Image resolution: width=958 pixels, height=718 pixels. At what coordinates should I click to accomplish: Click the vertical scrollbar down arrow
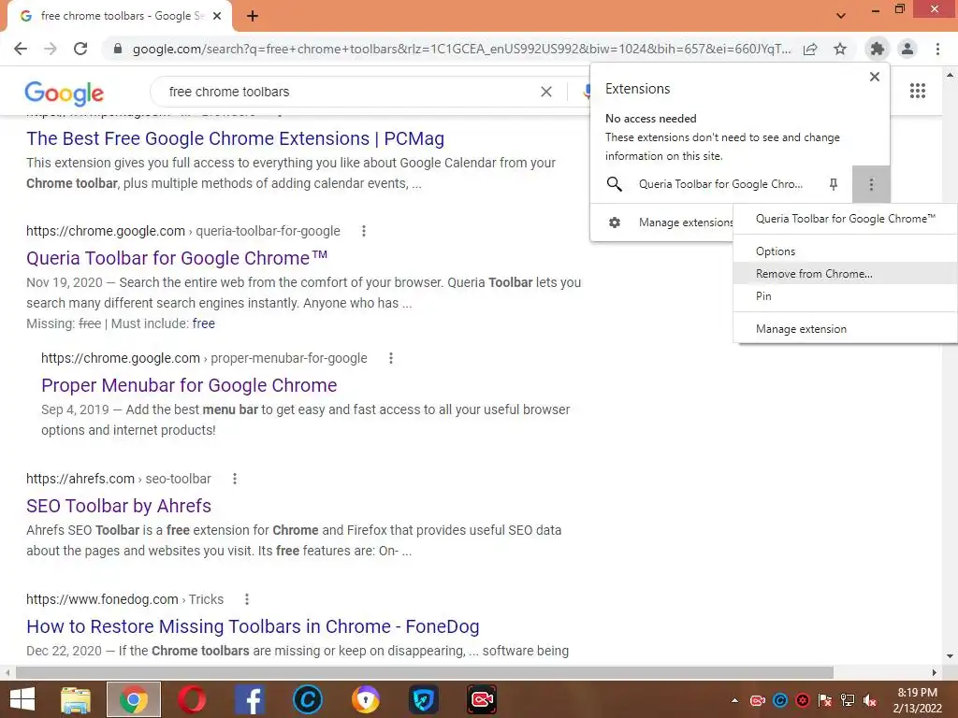point(950,656)
